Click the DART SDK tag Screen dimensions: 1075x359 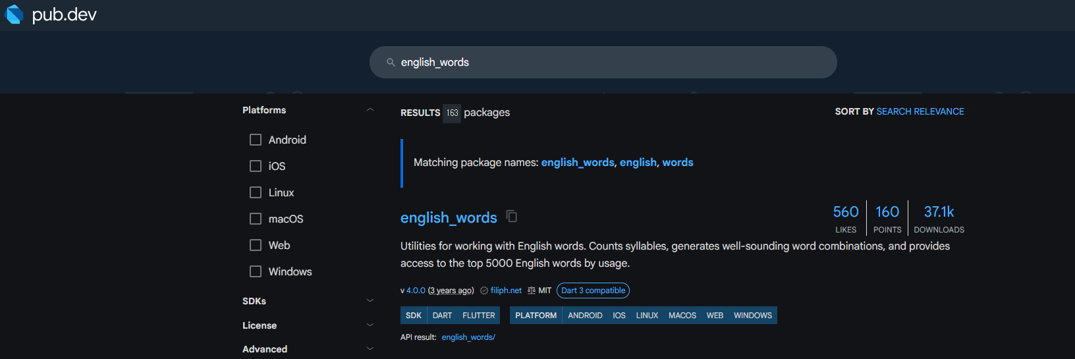point(442,316)
